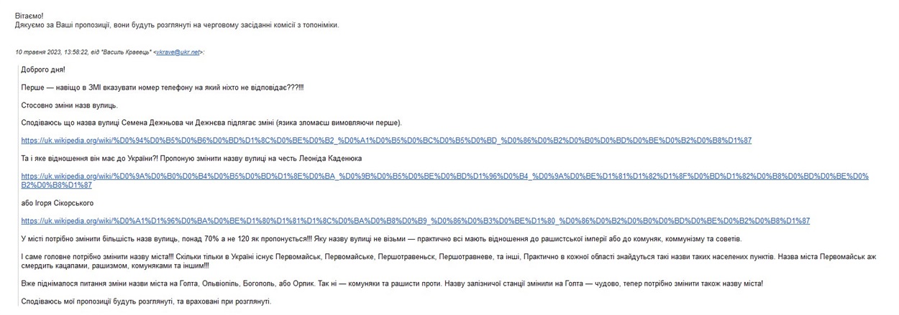The image size is (899, 315).
Task: Click the wrapped link ending 'B2%D0%B8%D1%87'
Action: click(56, 185)
